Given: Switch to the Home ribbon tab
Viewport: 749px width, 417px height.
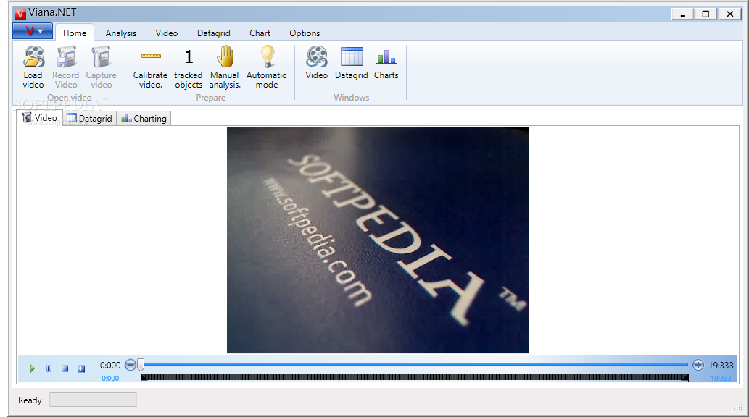Looking at the screenshot, I should coord(75,33).
